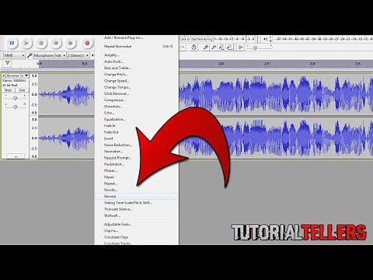Screen dimensions: 373x280
Task: Adjust the track pan slider
Action: (x=15, y=107)
